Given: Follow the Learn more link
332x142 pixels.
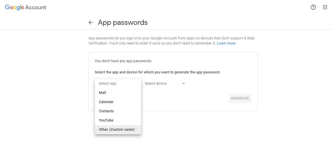Looking at the screenshot, I should (x=226, y=43).
